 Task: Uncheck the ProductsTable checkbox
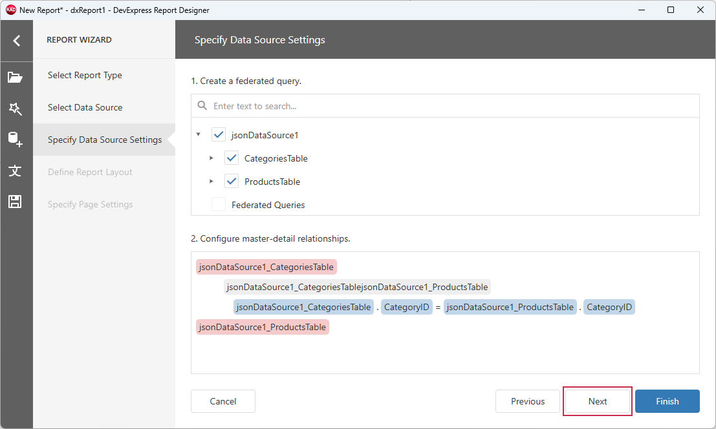[x=232, y=181]
